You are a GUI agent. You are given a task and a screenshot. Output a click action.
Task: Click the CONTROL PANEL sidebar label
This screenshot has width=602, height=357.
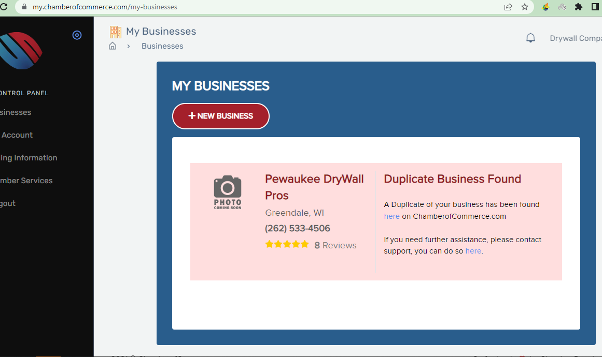pos(24,93)
